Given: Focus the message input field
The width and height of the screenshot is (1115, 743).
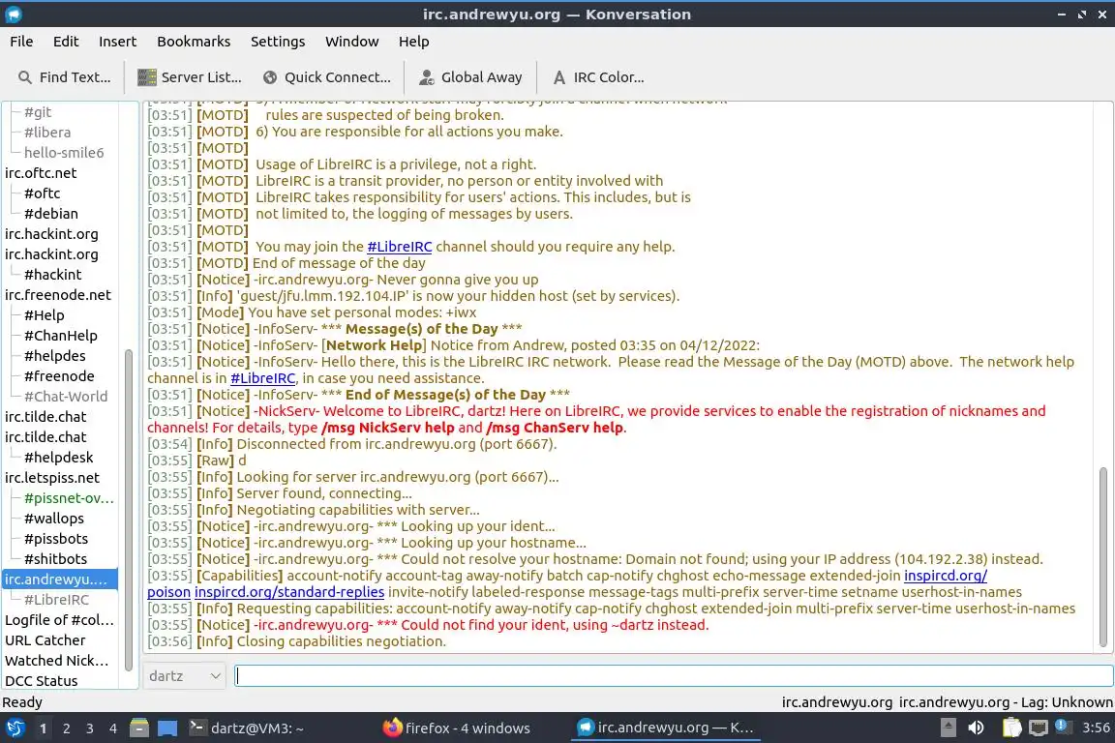Looking at the screenshot, I should click(674, 676).
